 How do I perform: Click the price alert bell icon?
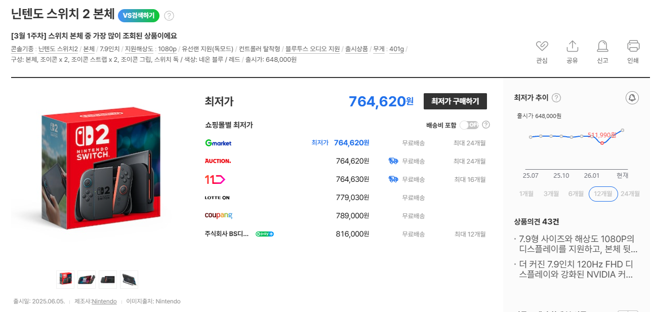[x=632, y=98]
